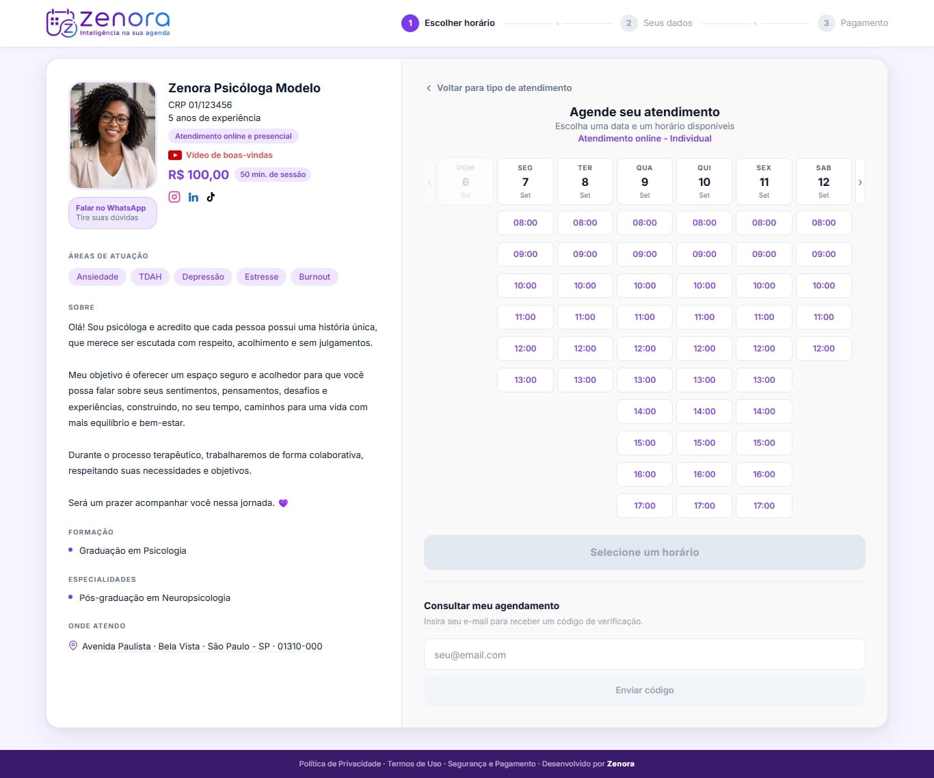Click Falar no WhatsApp button
Viewport: 934px width, 778px height.
click(113, 213)
